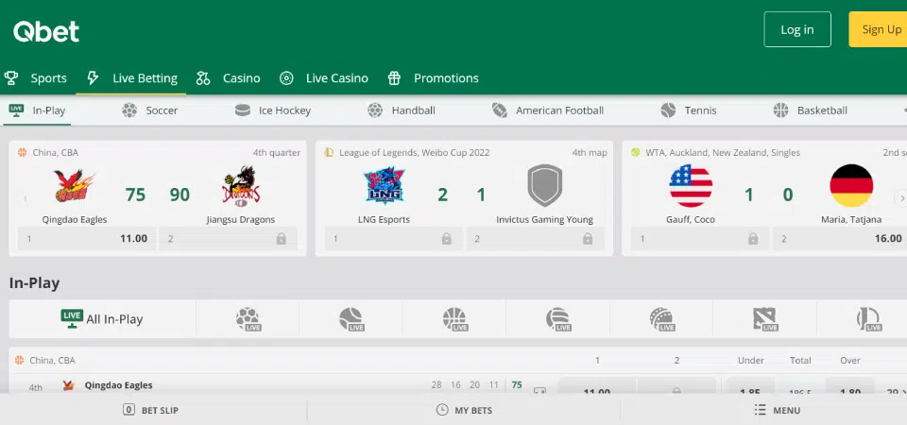
Task: Go to Live Casino
Action: [x=336, y=78]
